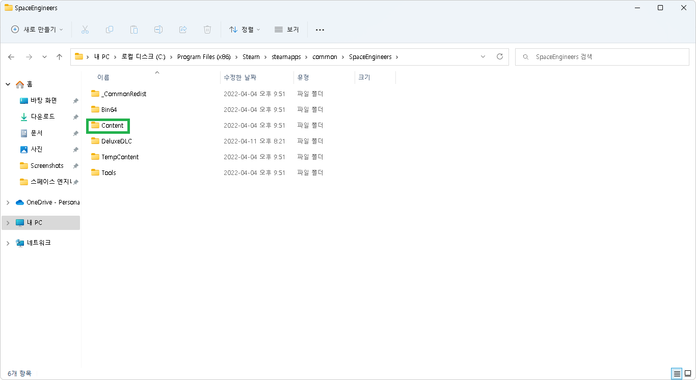Click Steam breadcrumb in address bar
The height and width of the screenshot is (380, 696).
(251, 57)
